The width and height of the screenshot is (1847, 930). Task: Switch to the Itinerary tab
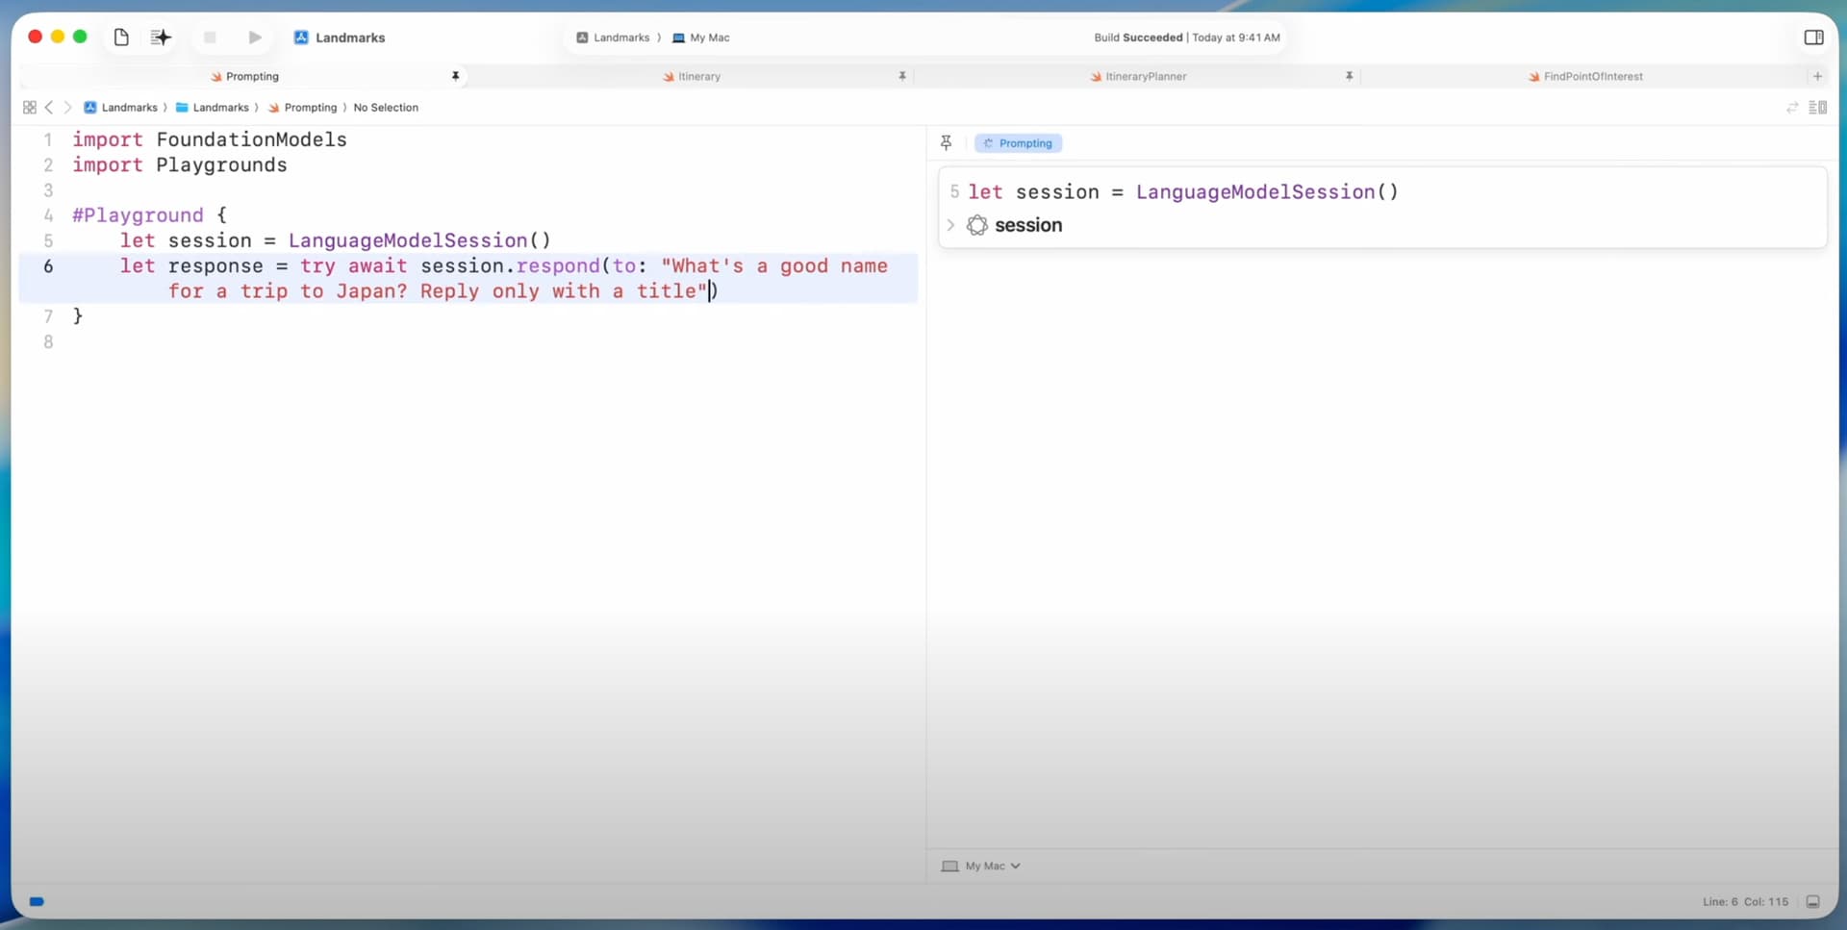tap(692, 76)
